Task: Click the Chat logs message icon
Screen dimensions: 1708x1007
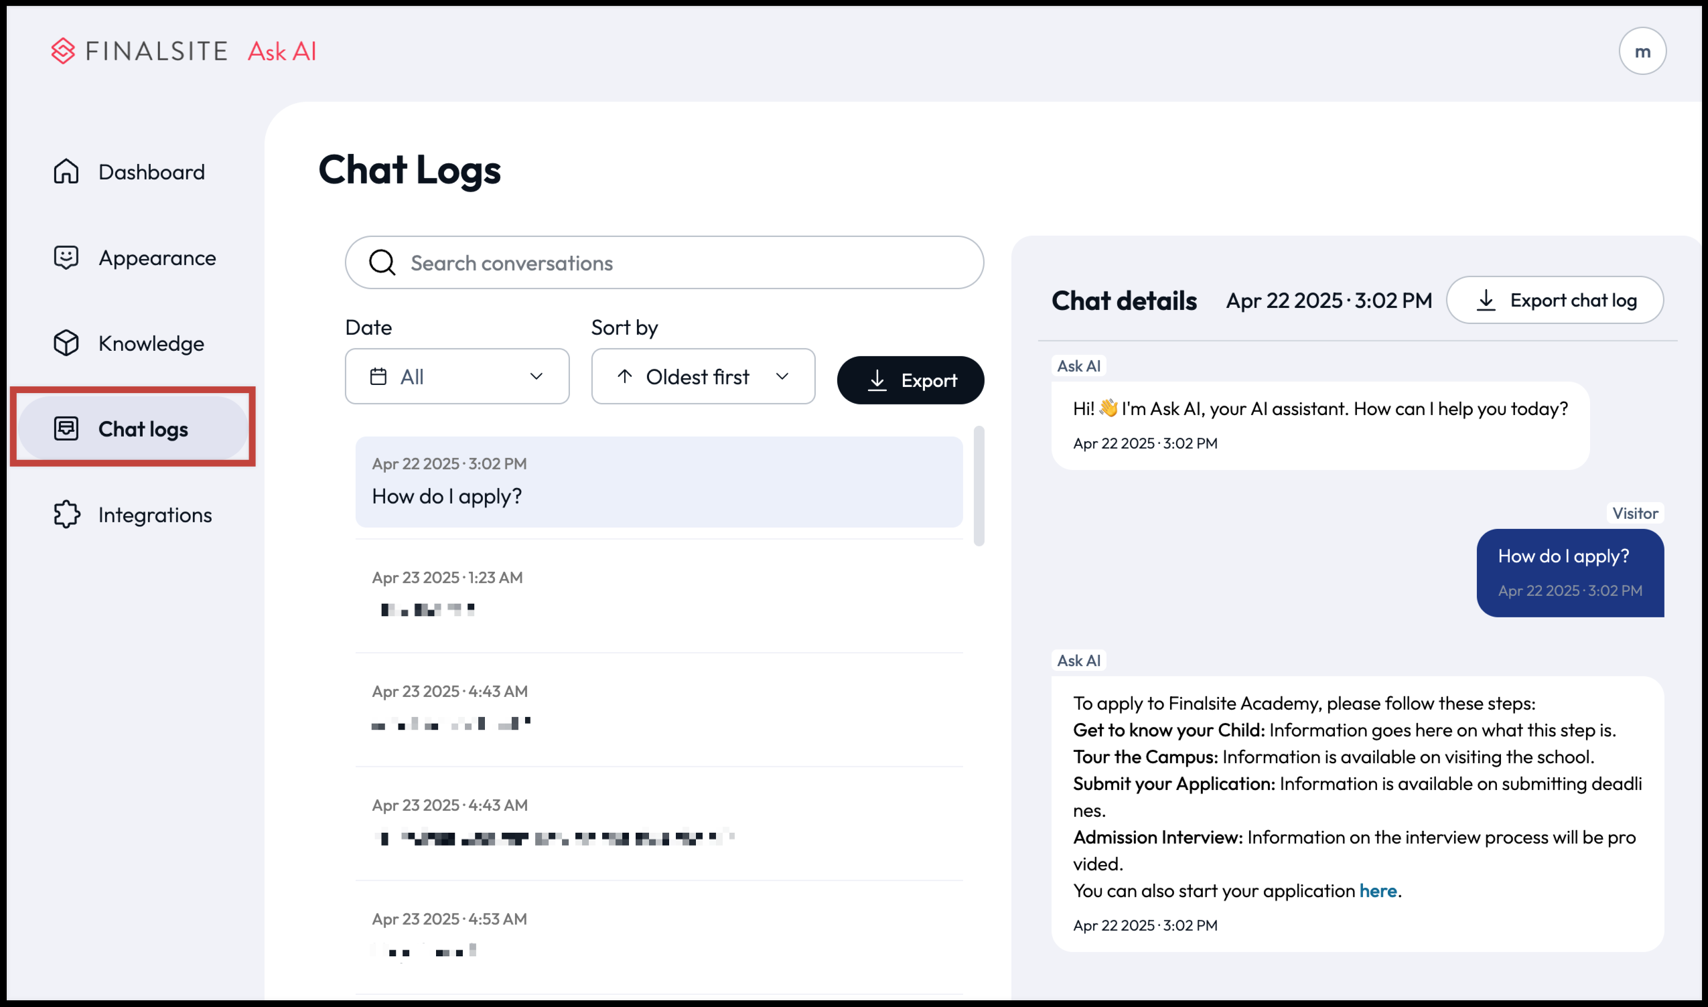Action: point(66,429)
